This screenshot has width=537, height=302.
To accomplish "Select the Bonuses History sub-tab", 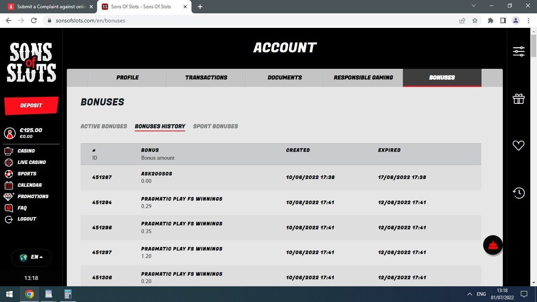I will click(x=160, y=126).
